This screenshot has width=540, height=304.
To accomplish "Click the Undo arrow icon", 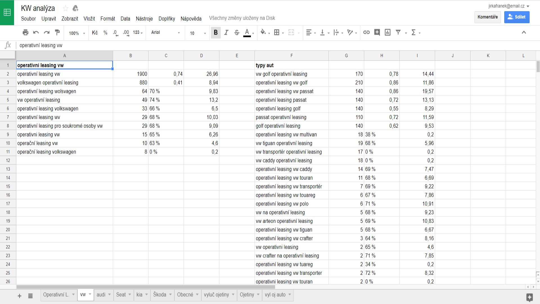I will (x=36, y=32).
